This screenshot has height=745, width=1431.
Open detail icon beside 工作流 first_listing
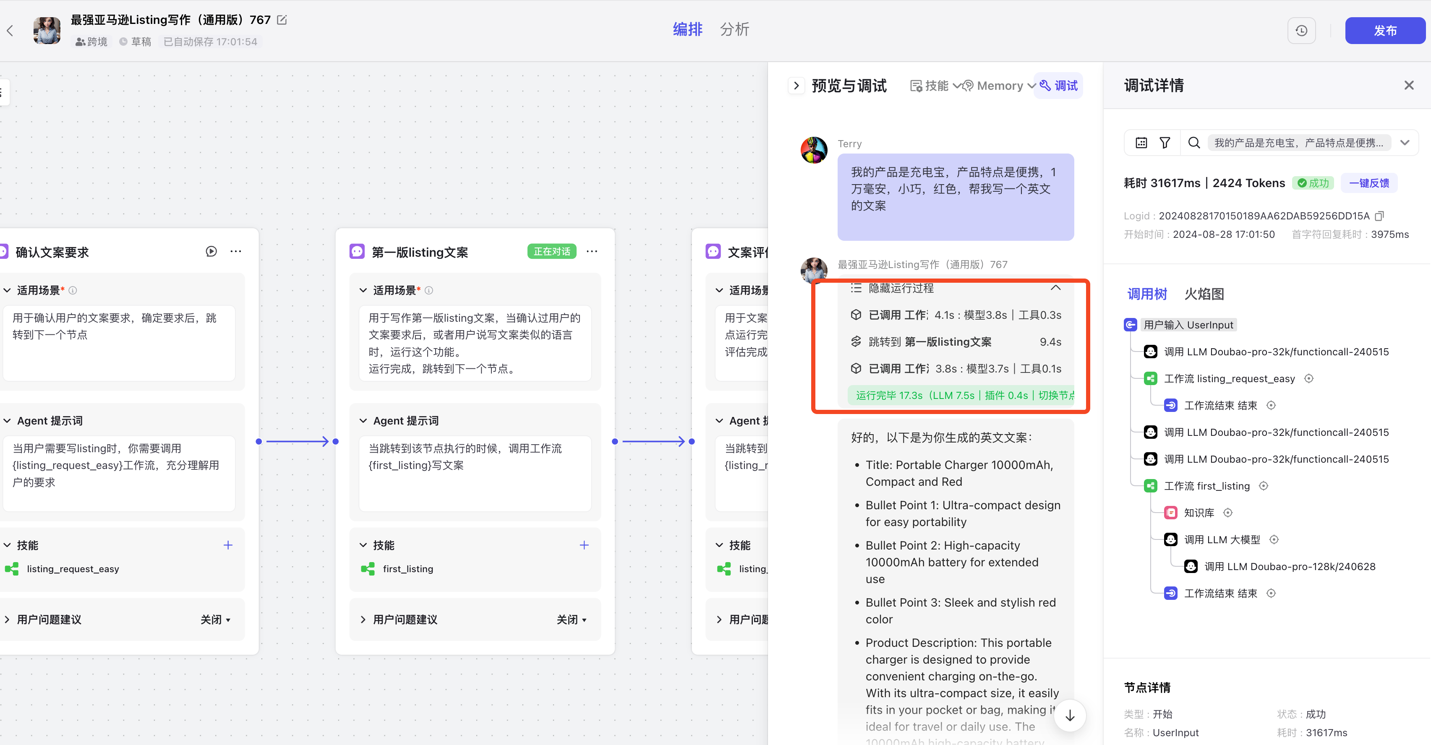(x=1263, y=486)
